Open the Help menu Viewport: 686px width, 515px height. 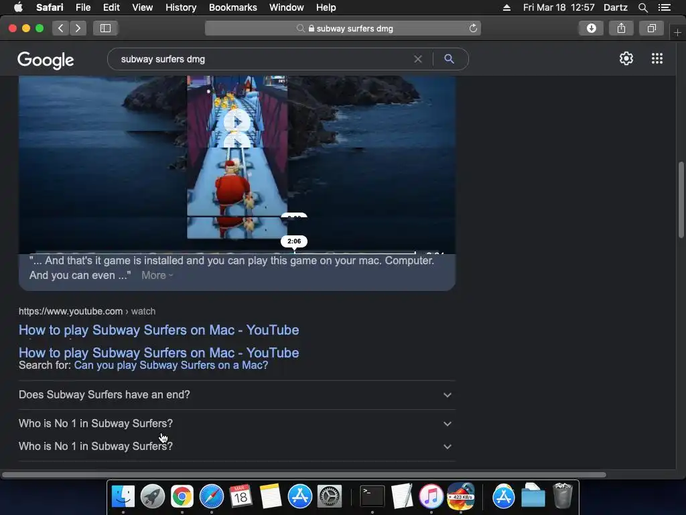pos(326,7)
